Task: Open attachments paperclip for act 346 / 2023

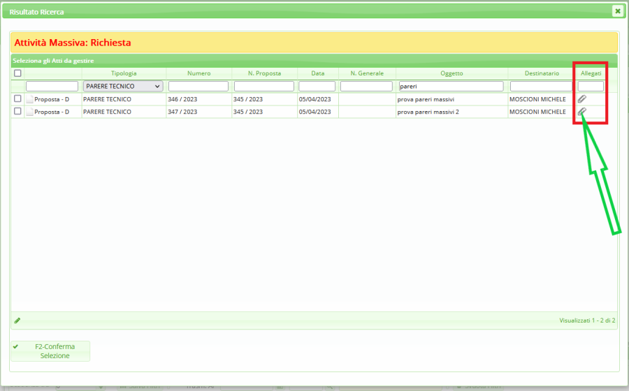Action: (581, 99)
